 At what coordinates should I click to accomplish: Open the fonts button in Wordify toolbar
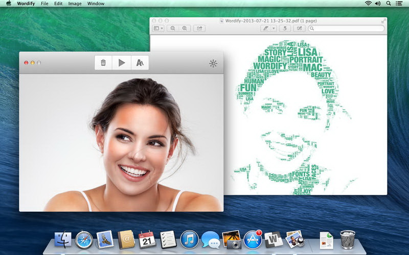(x=140, y=63)
